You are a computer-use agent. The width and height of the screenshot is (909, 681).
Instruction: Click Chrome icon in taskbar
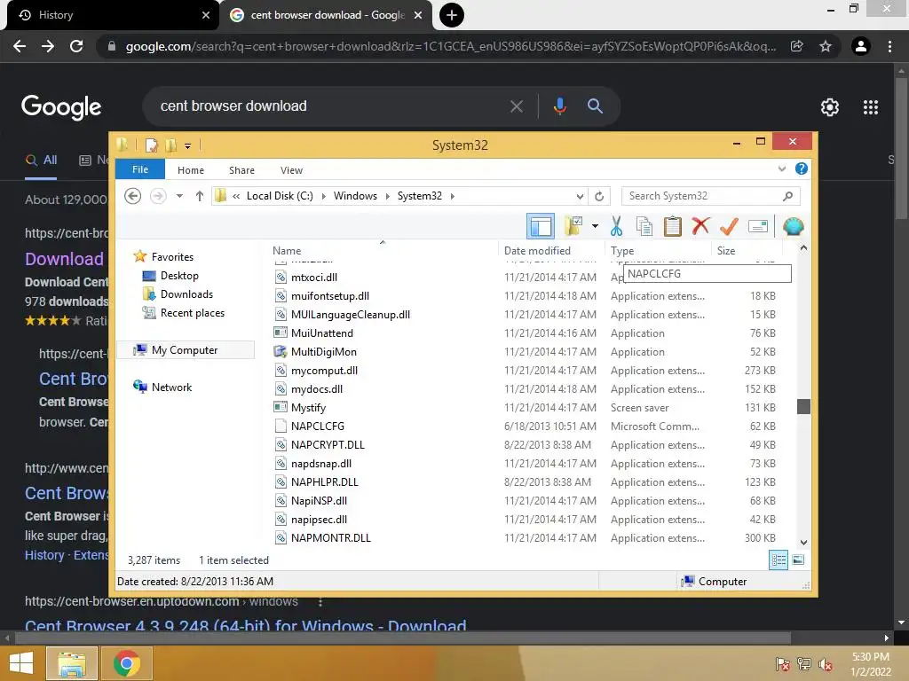click(x=127, y=663)
